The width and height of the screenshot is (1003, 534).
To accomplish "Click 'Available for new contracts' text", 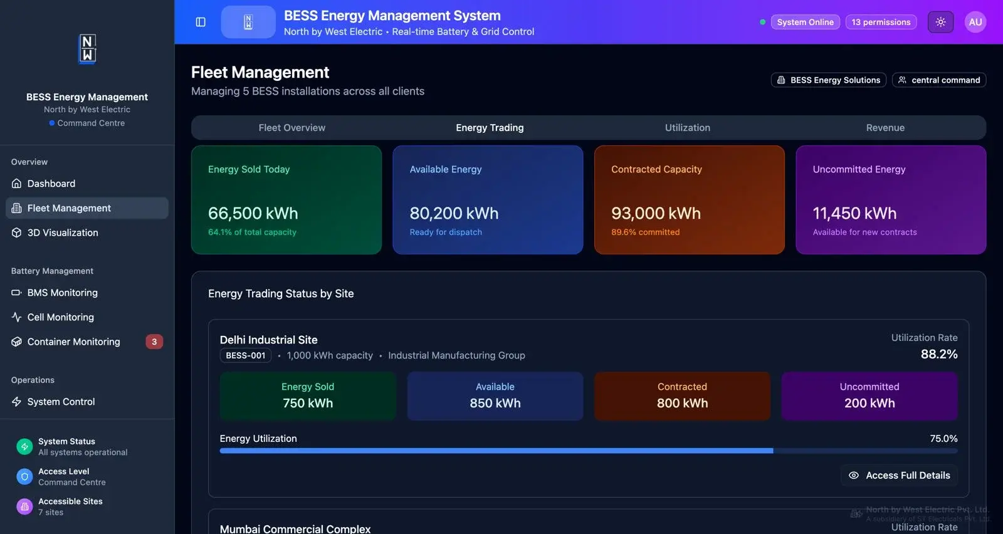I will tap(864, 232).
